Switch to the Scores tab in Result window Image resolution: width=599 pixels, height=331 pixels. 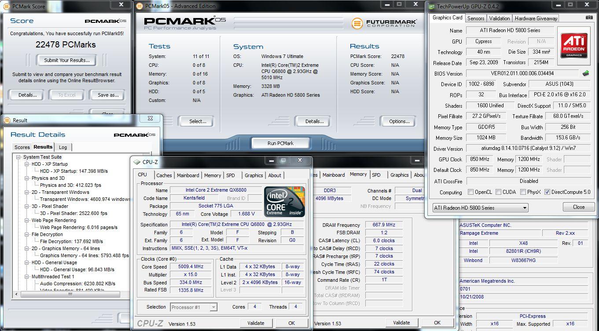(22, 147)
